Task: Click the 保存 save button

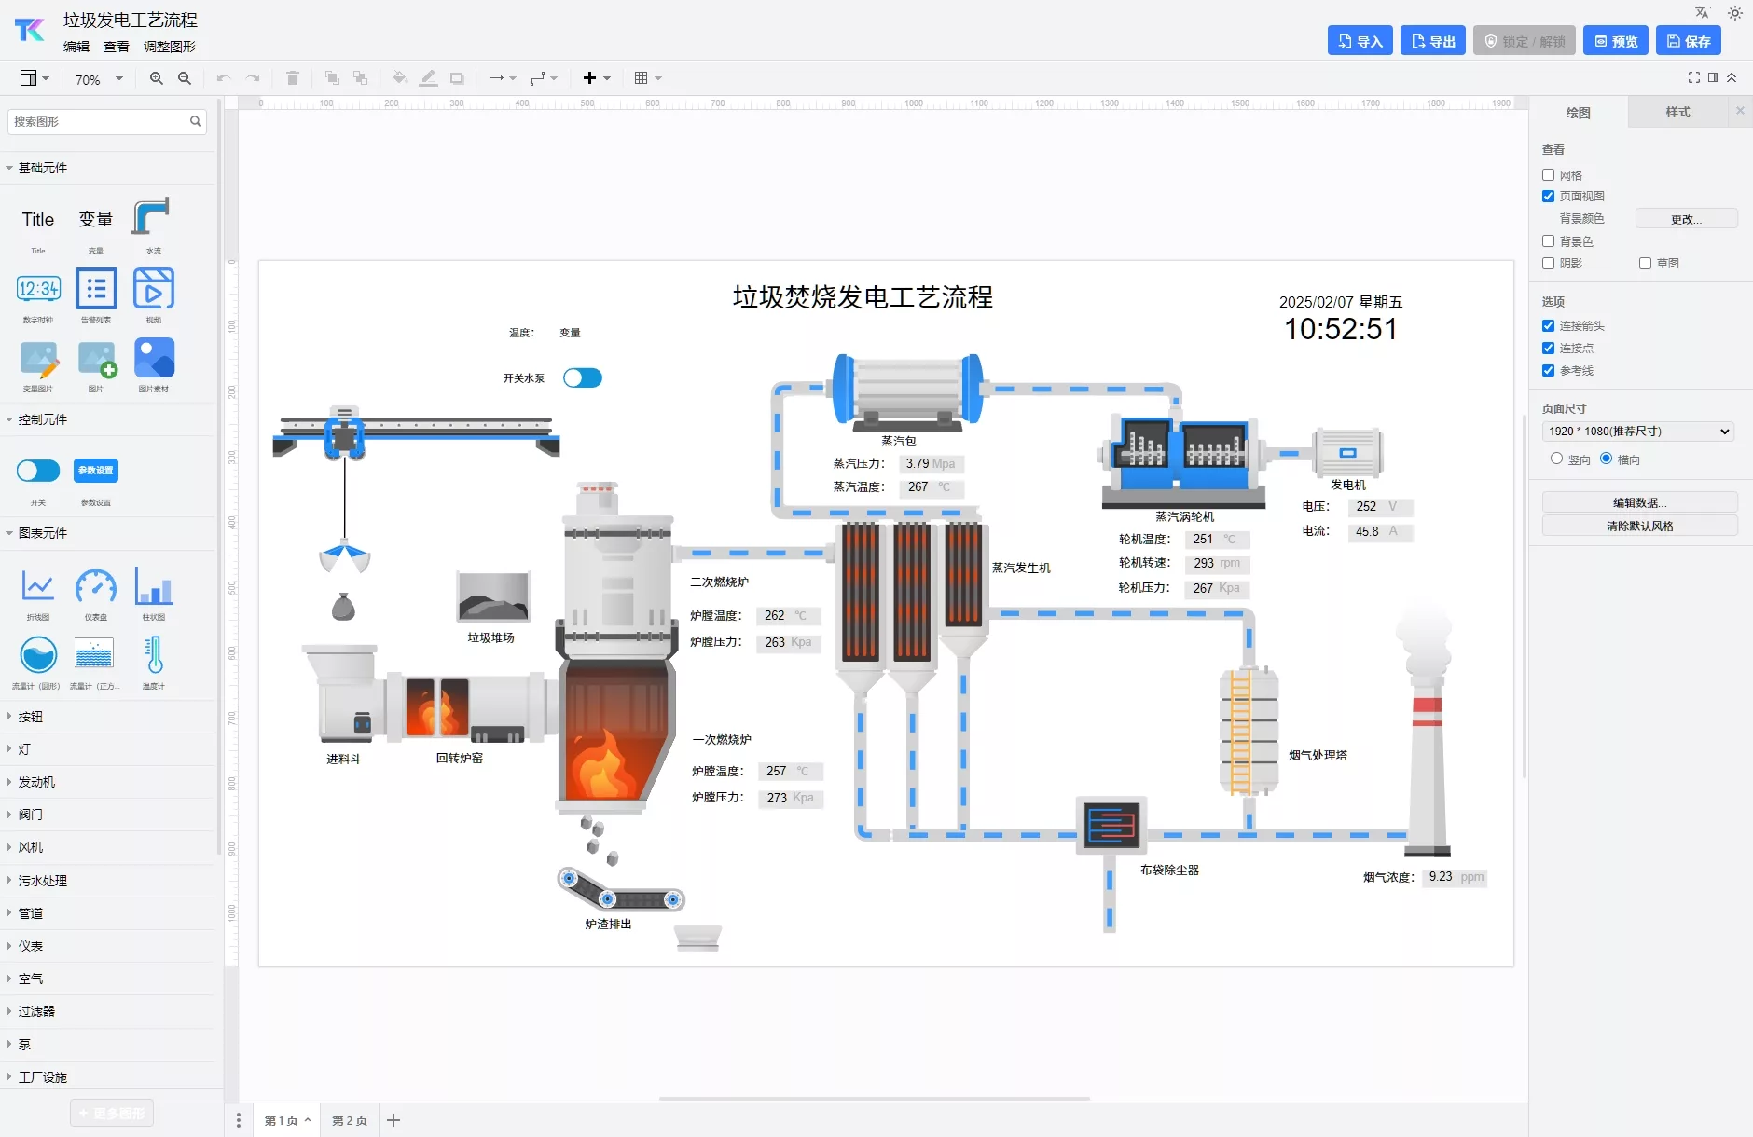Action: click(1689, 41)
